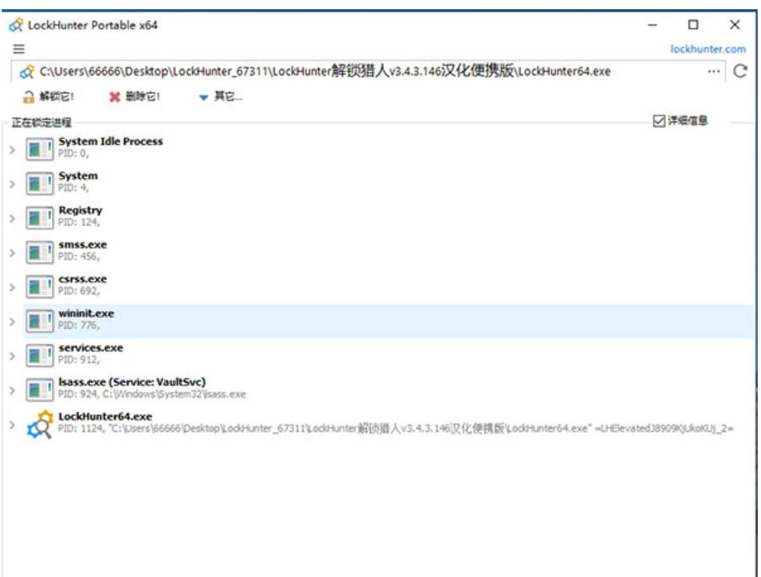Expand the System process row

coord(13,185)
